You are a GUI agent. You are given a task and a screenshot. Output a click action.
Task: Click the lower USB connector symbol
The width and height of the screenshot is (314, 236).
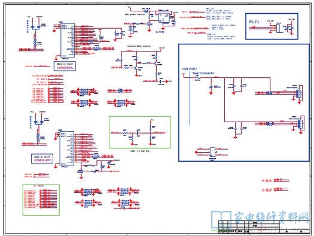pos(301,123)
